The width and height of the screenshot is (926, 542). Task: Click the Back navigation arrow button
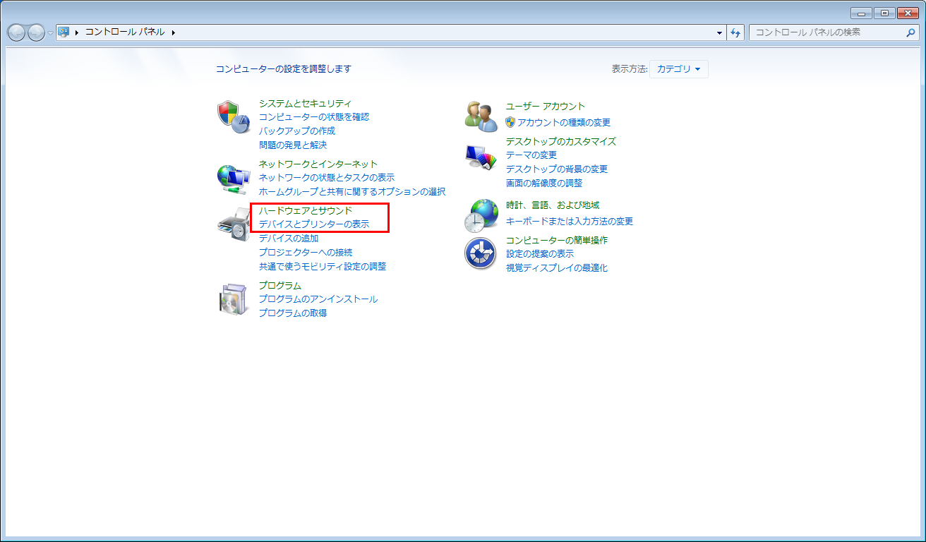click(x=16, y=32)
